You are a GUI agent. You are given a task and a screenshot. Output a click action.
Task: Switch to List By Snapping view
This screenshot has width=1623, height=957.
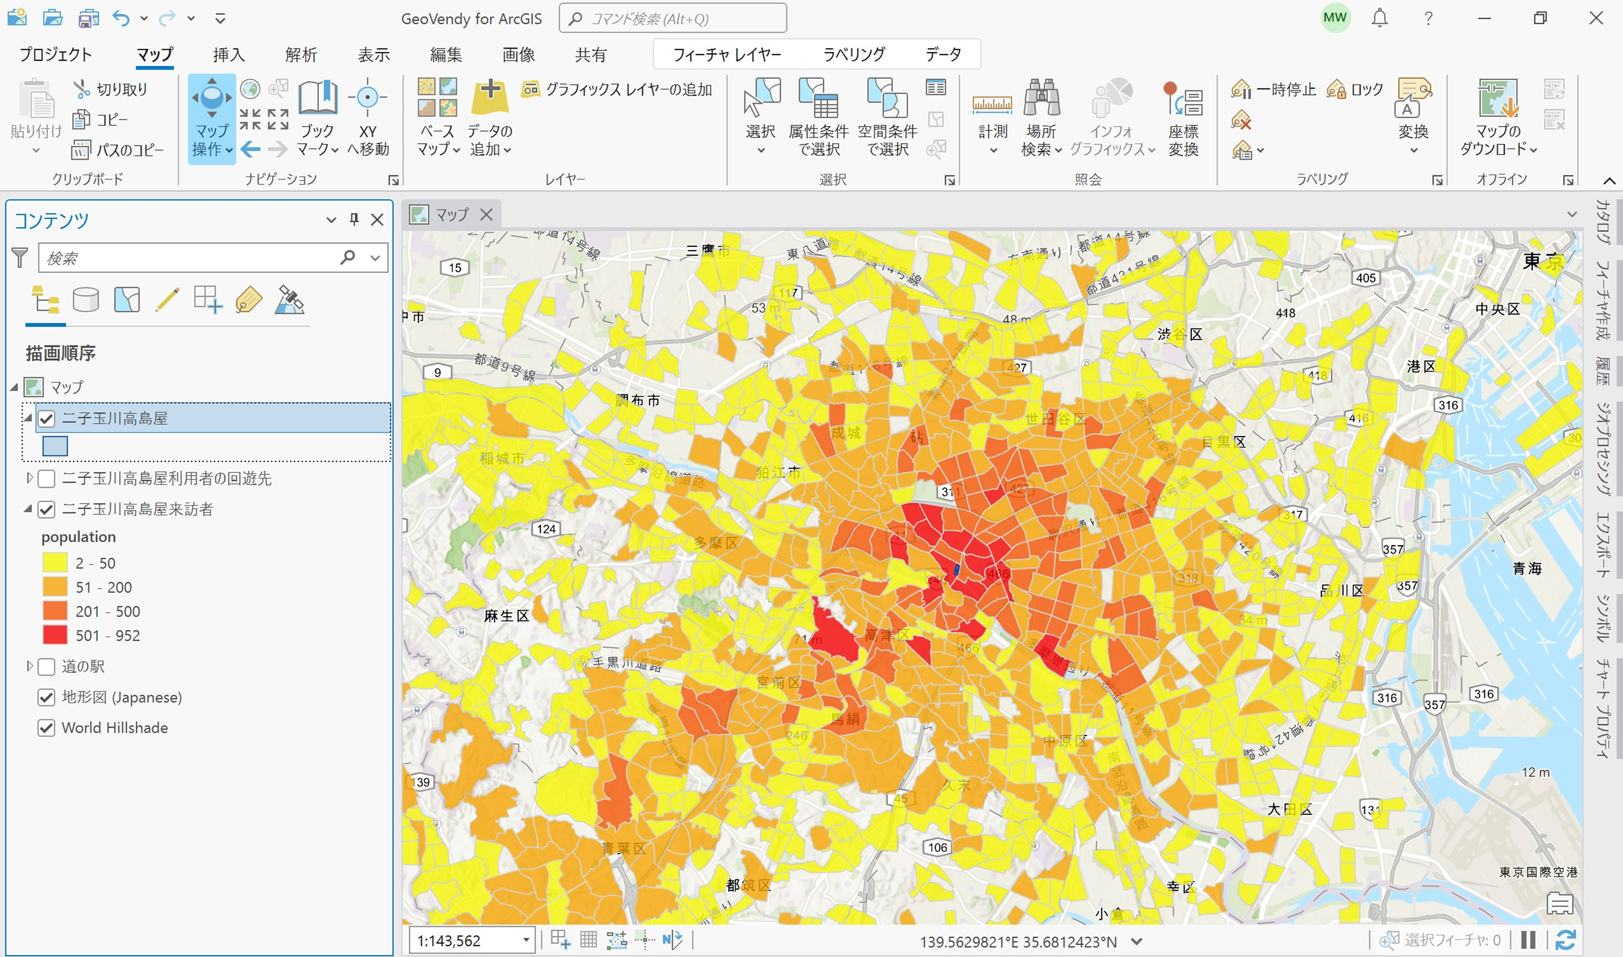[208, 300]
